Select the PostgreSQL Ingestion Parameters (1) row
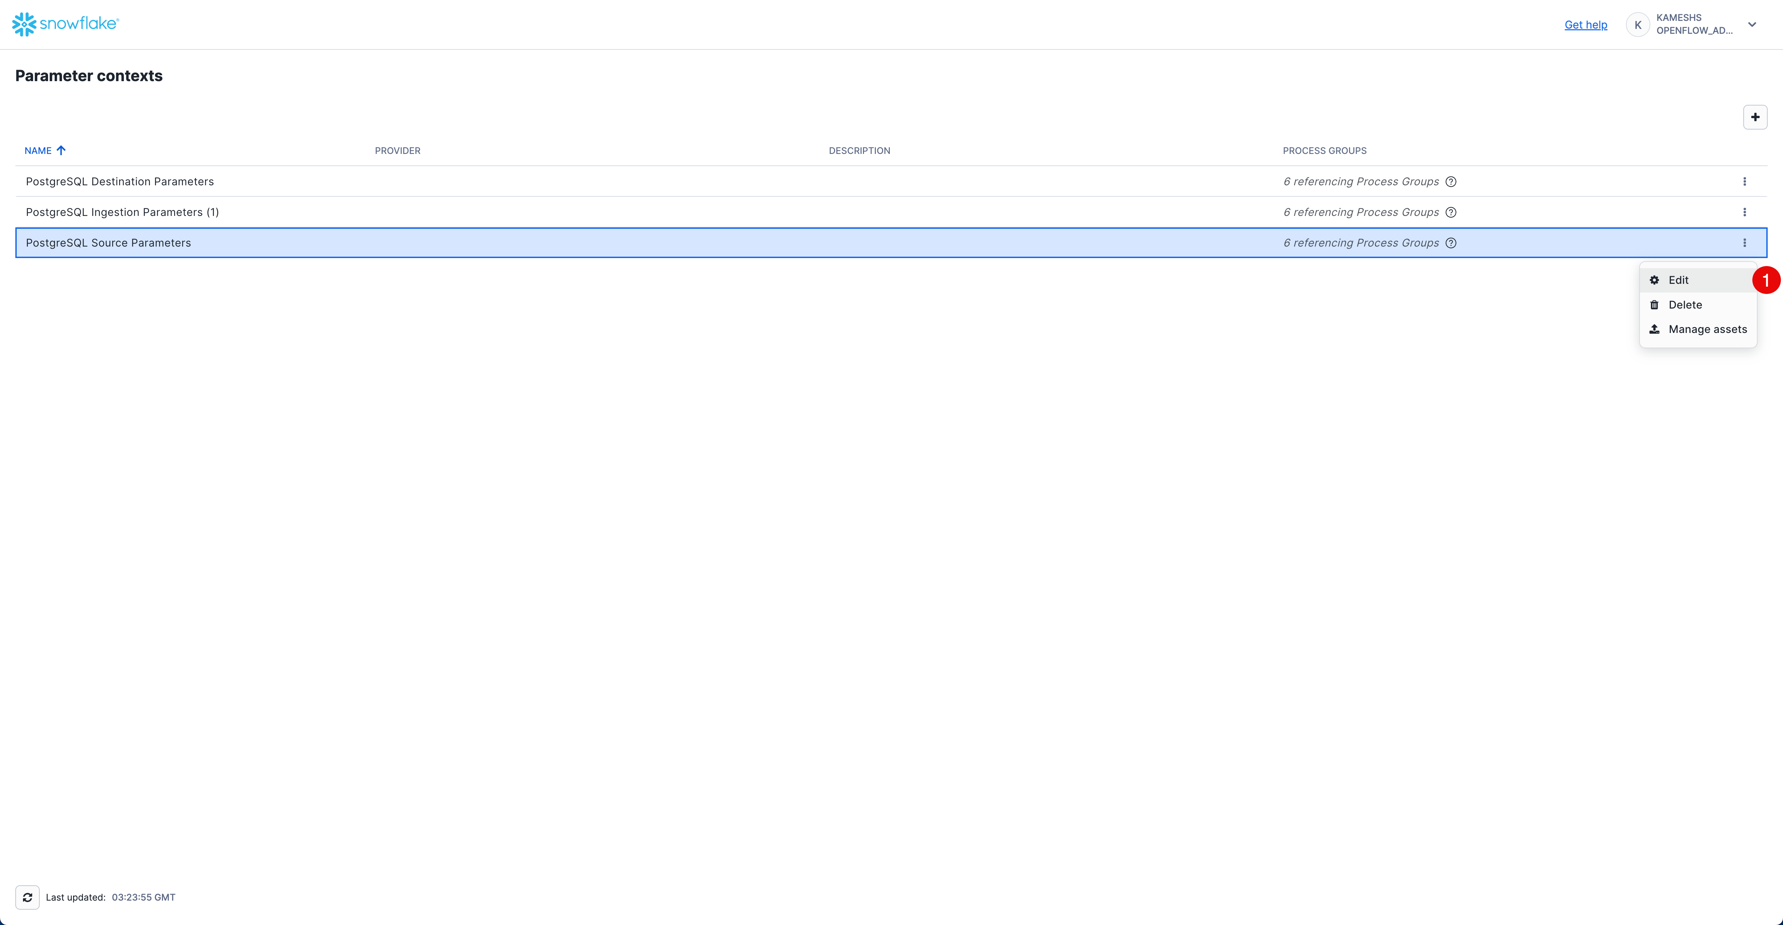The height and width of the screenshot is (925, 1783). tap(123, 212)
